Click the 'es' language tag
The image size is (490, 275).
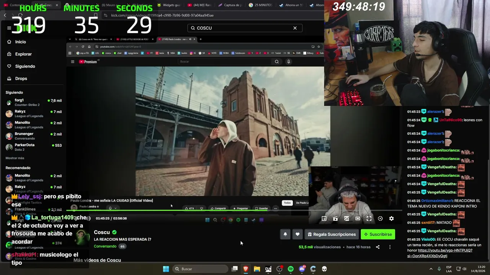[122, 246]
